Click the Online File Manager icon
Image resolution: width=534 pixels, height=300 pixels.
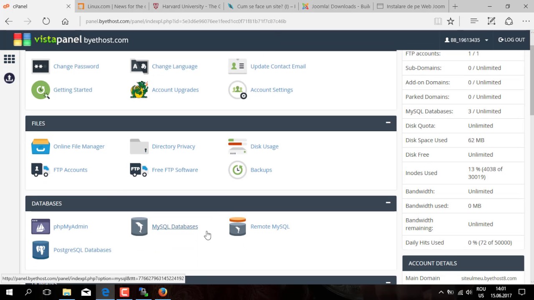point(40,146)
